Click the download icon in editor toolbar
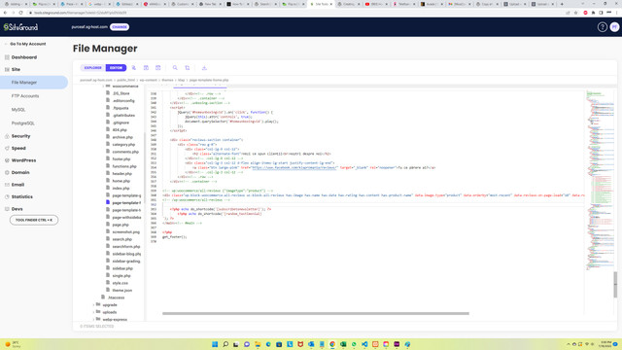Viewport: 622px width, 350px height. [204, 68]
